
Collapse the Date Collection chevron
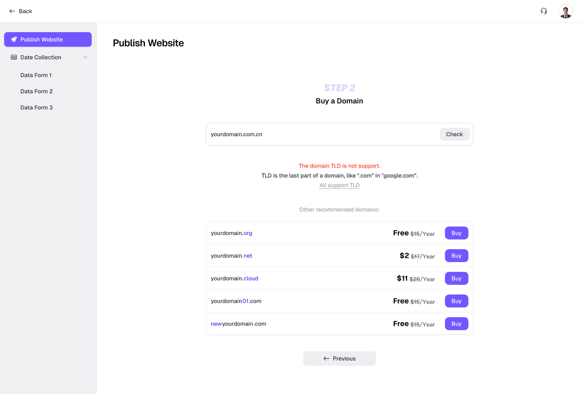click(x=85, y=57)
